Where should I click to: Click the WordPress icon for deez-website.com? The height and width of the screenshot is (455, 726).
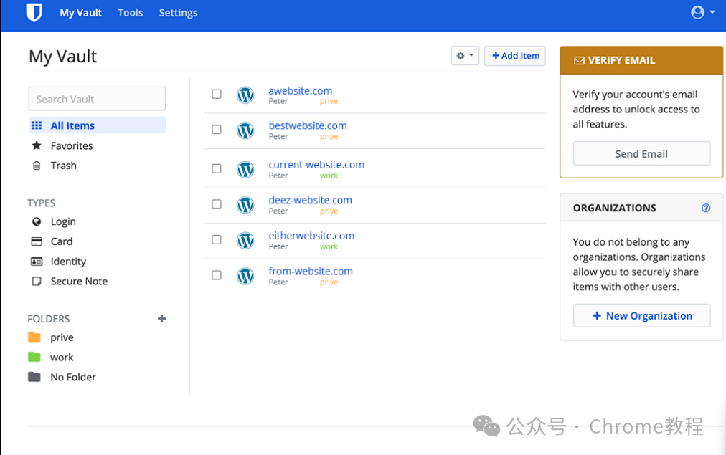[245, 205]
